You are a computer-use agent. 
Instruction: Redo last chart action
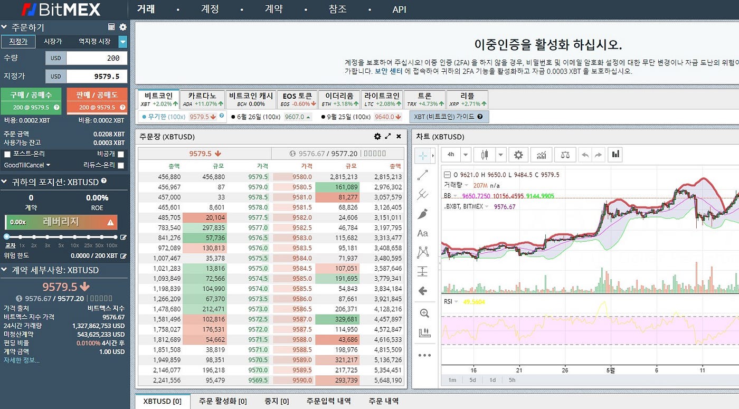tap(598, 155)
